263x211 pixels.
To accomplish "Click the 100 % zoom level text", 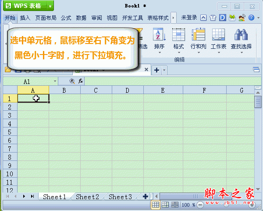I will pyautogui.click(x=188, y=205).
